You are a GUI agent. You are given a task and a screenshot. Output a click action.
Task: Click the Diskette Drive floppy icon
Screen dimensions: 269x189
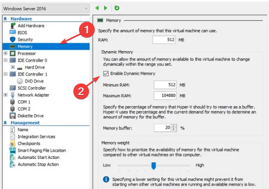click(x=13, y=116)
